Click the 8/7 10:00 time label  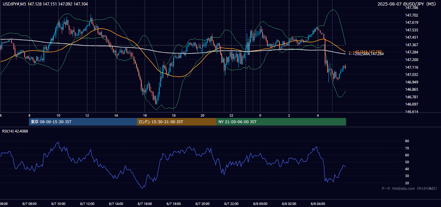tap(58, 204)
